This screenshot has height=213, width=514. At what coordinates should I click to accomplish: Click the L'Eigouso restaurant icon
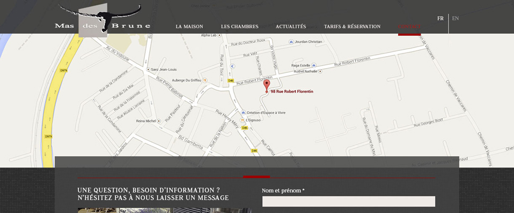[x=243, y=120]
